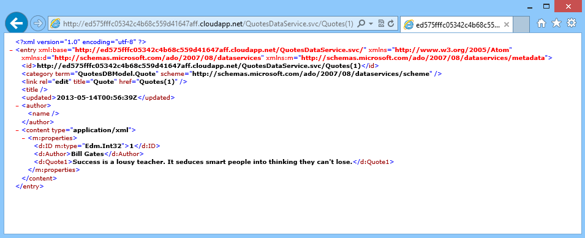Screen dimensions: 585x238
Task: Refresh the page with the reload icon
Action: pos(391,24)
